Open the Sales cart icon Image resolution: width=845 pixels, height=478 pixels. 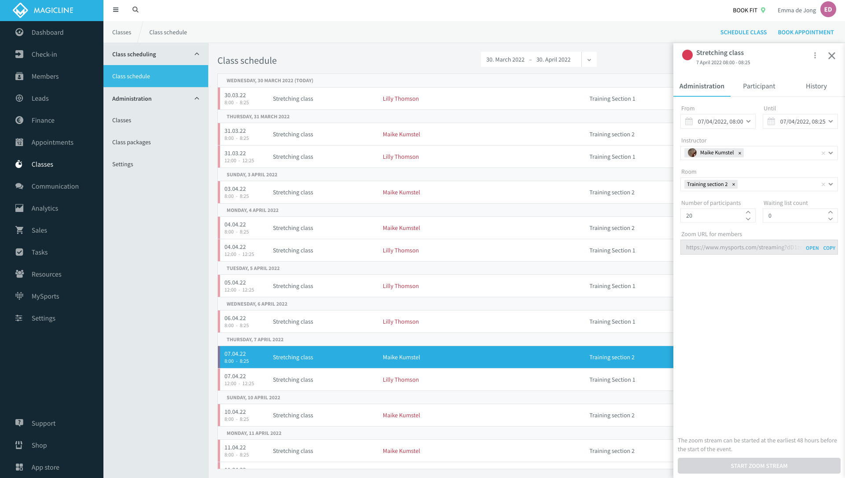pos(19,230)
